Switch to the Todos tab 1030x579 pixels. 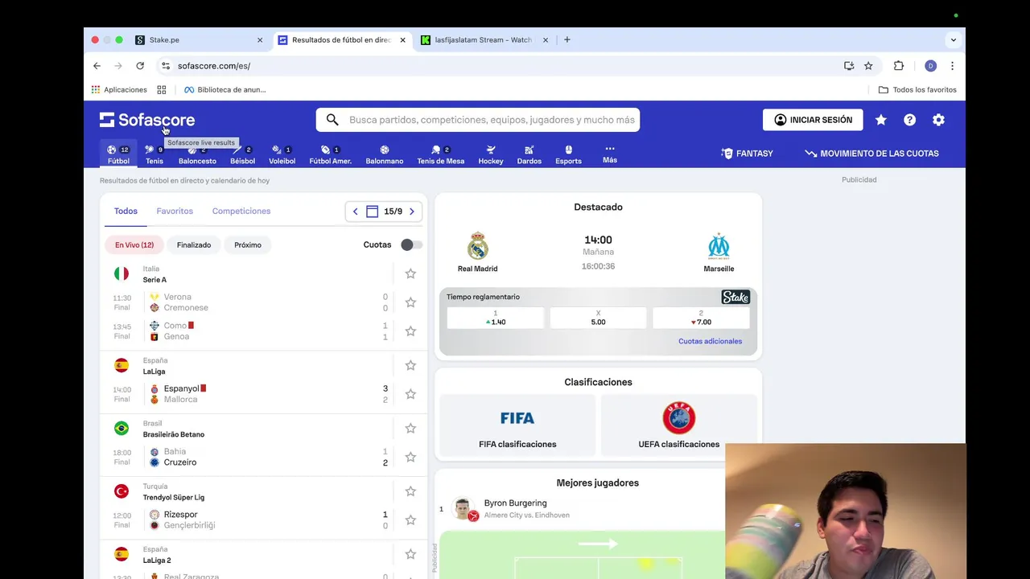126,211
